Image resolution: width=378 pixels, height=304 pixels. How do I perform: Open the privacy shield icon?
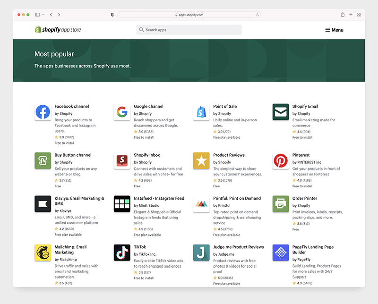pyautogui.click(x=112, y=15)
